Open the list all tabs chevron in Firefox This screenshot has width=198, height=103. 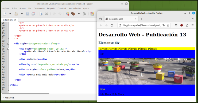coord(193,19)
